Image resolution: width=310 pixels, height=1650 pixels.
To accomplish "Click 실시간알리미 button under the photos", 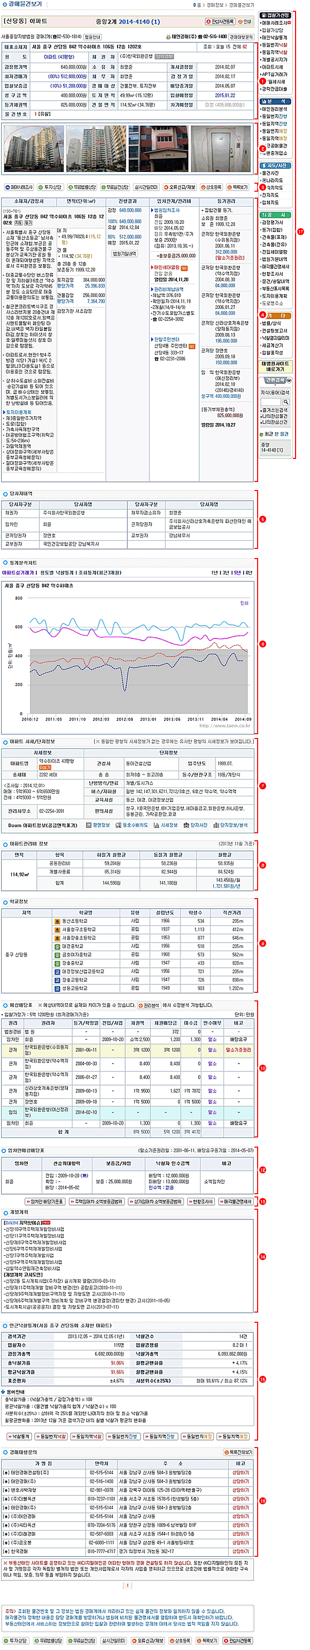I will (x=146, y=187).
